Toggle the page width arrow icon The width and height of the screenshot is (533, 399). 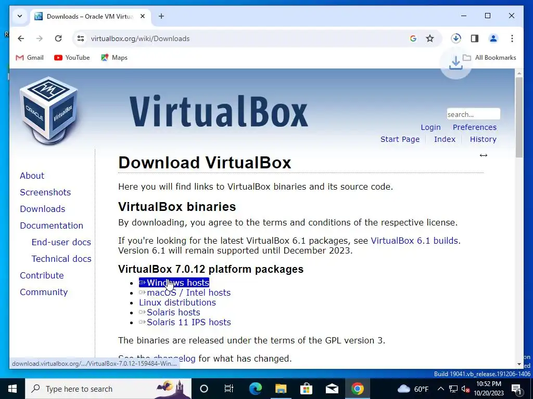pyautogui.click(x=484, y=155)
